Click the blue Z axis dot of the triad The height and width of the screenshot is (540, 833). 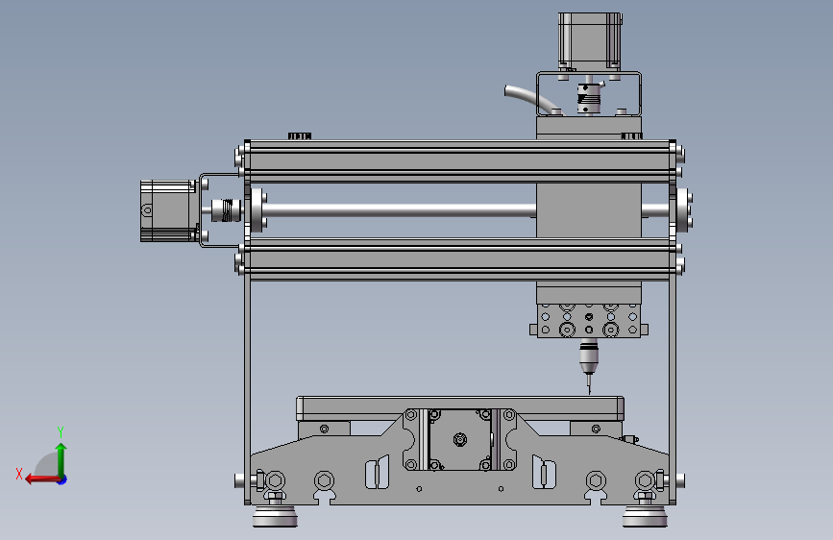tap(62, 479)
